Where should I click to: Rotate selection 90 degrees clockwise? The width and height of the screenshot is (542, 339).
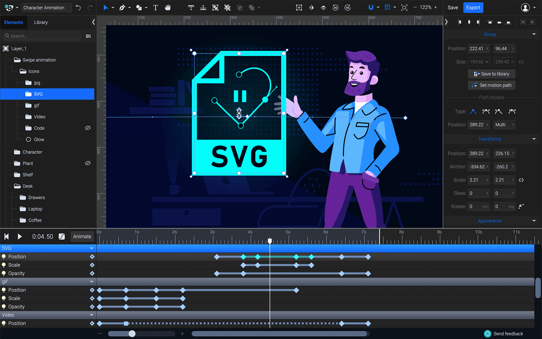(x=347, y=7)
